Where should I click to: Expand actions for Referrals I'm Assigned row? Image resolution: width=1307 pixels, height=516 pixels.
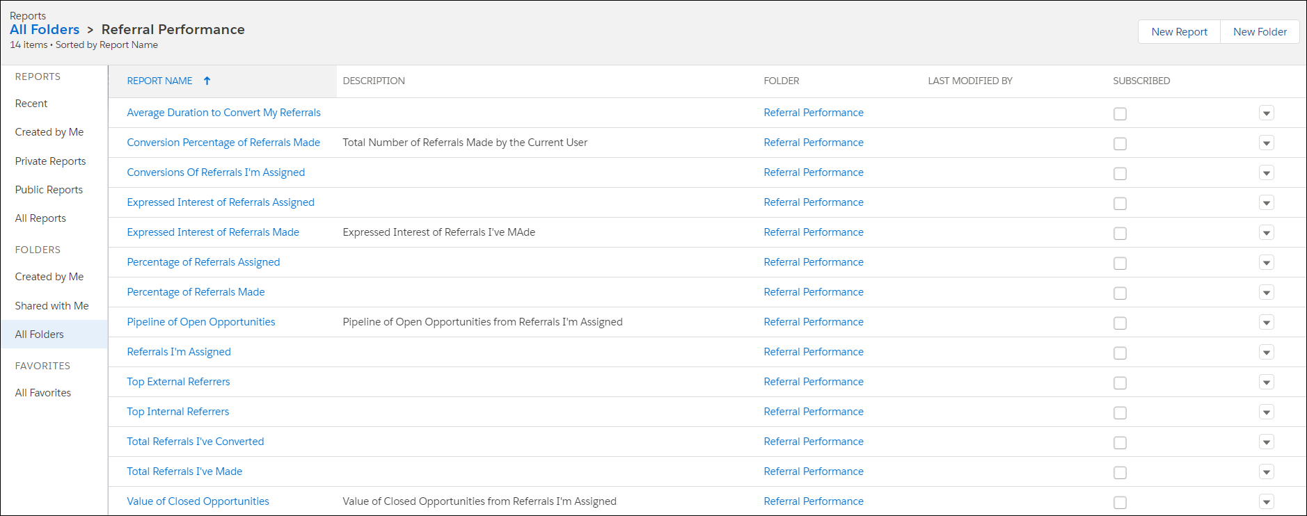pos(1267,353)
